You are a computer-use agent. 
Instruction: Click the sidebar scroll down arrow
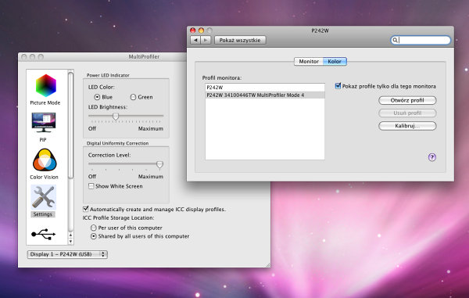click(70, 242)
